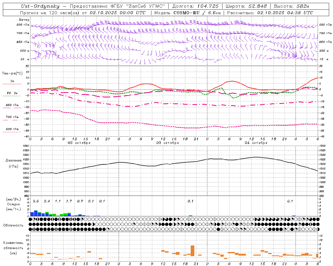The width and height of the screenshot is (333, 266).
Task: Click the '850 гПа' temperature legend entry
Action: (x=12, y=105)
